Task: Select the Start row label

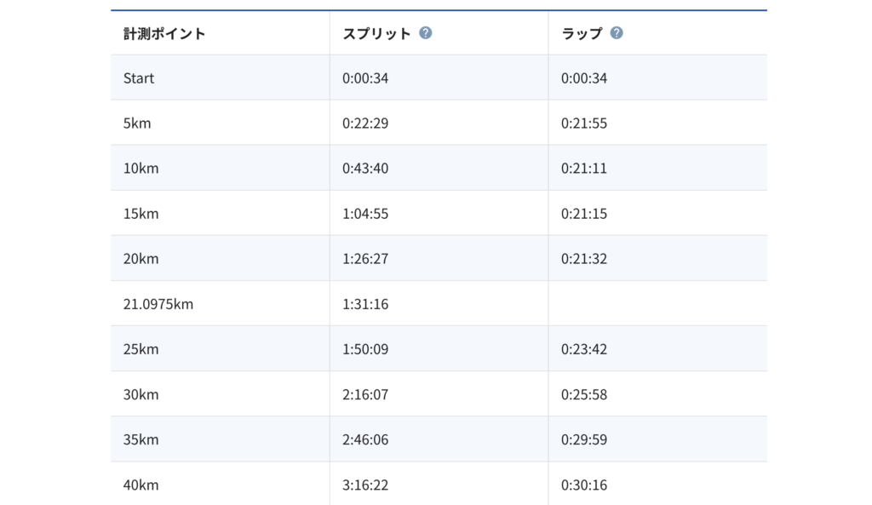Action: [139, 78]
